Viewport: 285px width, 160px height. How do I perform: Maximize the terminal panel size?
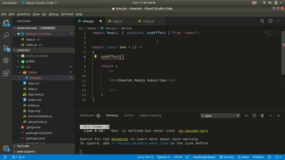coord(270,116)
